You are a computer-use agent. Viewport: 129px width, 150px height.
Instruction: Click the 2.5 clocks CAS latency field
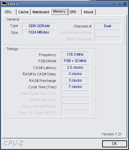click(75, 67)
